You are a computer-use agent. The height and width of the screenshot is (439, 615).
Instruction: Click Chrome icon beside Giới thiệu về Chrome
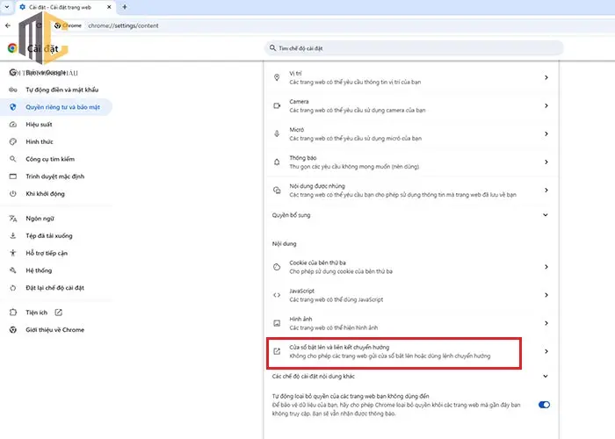[13, 329]
